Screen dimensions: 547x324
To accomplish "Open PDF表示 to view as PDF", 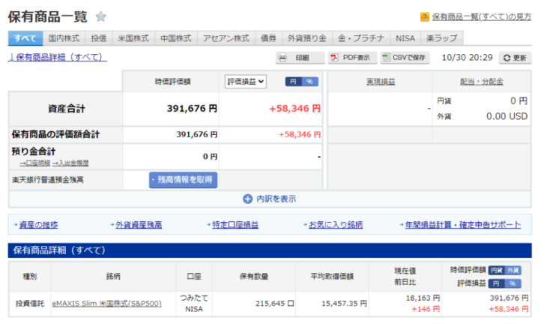I will [350, 58].
